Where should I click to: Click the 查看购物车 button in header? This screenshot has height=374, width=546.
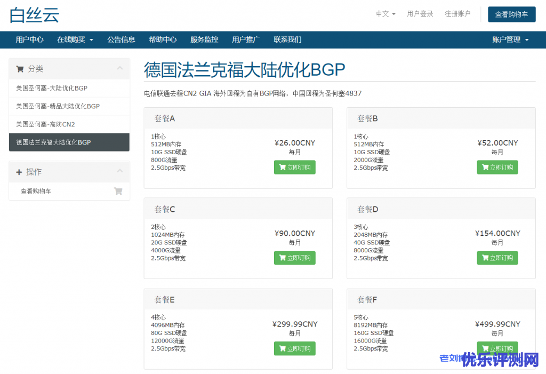[x=511, y=14]
